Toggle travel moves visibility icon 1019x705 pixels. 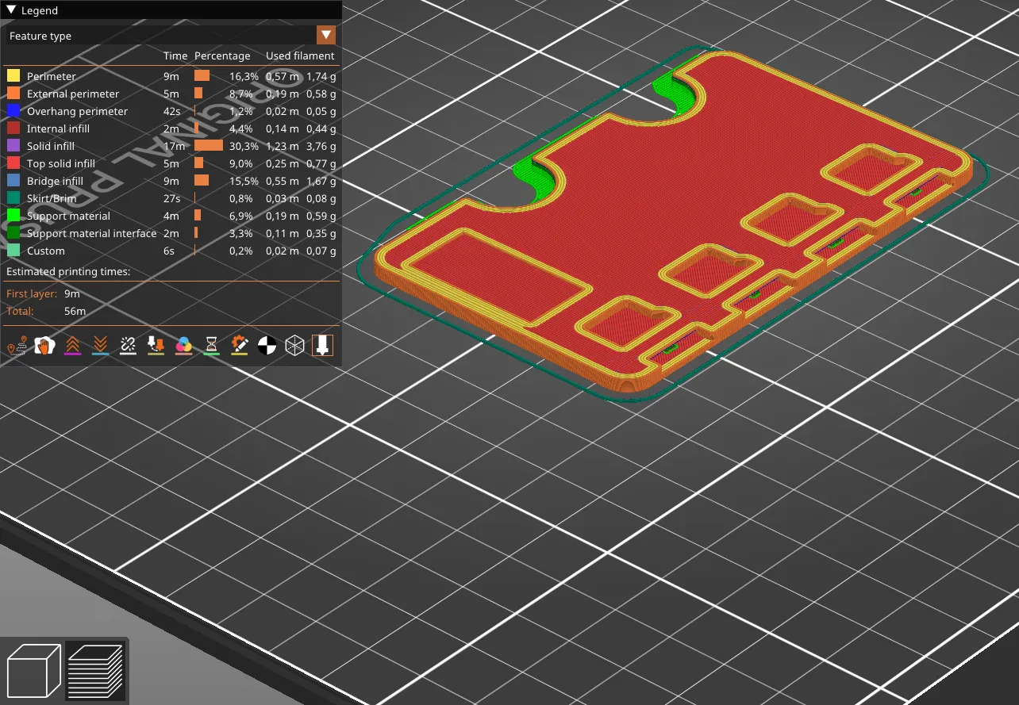[x=16, y=345]
